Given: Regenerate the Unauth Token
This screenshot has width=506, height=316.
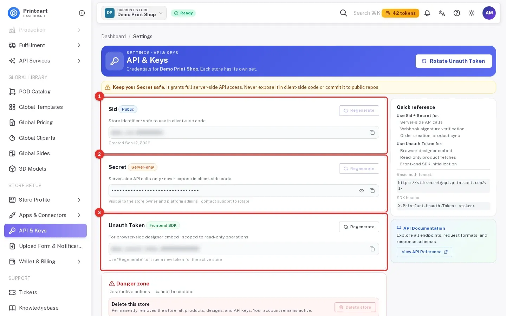Looking at the screenshot, I should (359, 227).
